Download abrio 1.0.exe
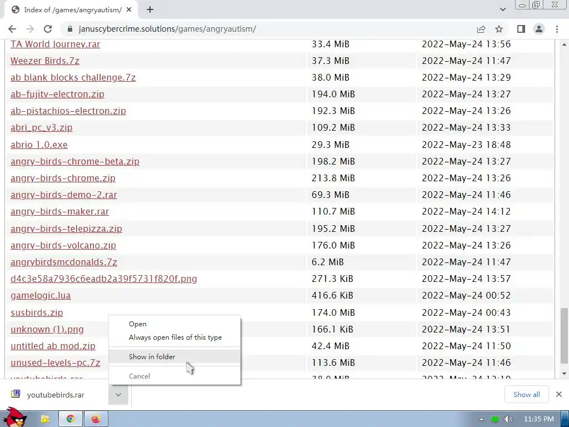 [39, 145]
